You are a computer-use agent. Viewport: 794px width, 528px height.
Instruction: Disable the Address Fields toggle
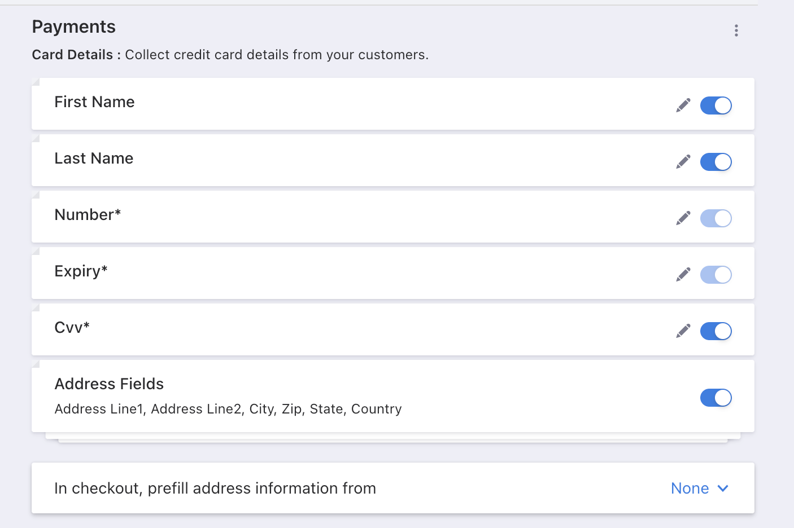(716, 398)
